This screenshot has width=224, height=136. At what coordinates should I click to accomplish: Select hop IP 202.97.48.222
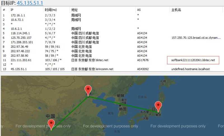(x=20, y=51)
